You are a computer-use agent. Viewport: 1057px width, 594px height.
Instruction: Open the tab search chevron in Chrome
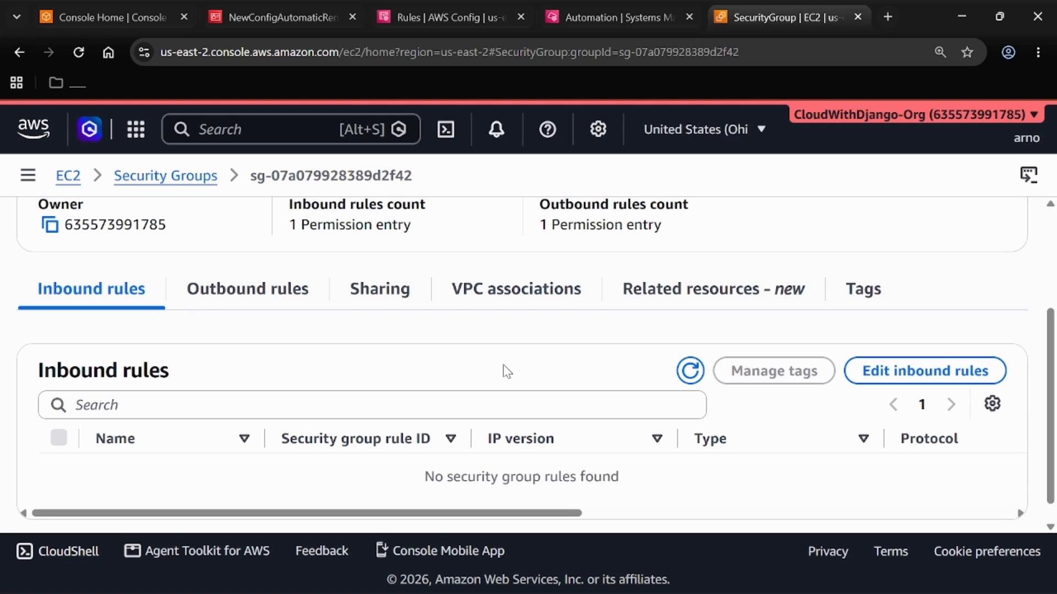coord(17,17)
